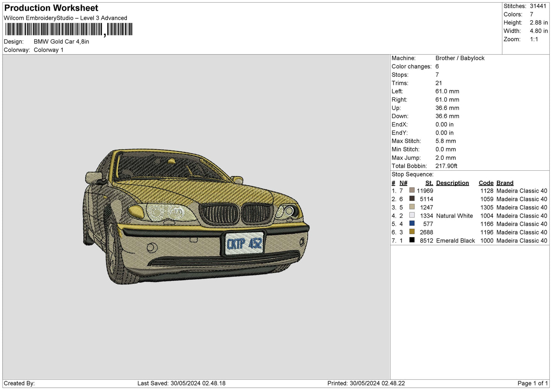
Task: Click the gold swatch in stop row 6
Action: tap(412, 232)
